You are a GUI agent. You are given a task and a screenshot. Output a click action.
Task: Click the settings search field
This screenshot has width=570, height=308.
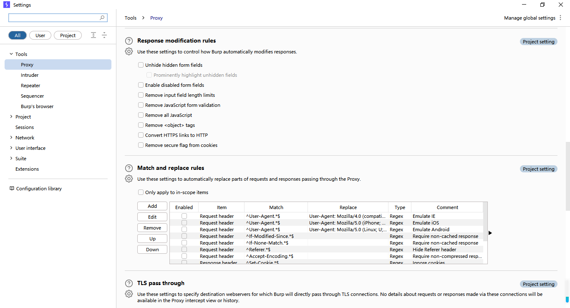(58, 18)
